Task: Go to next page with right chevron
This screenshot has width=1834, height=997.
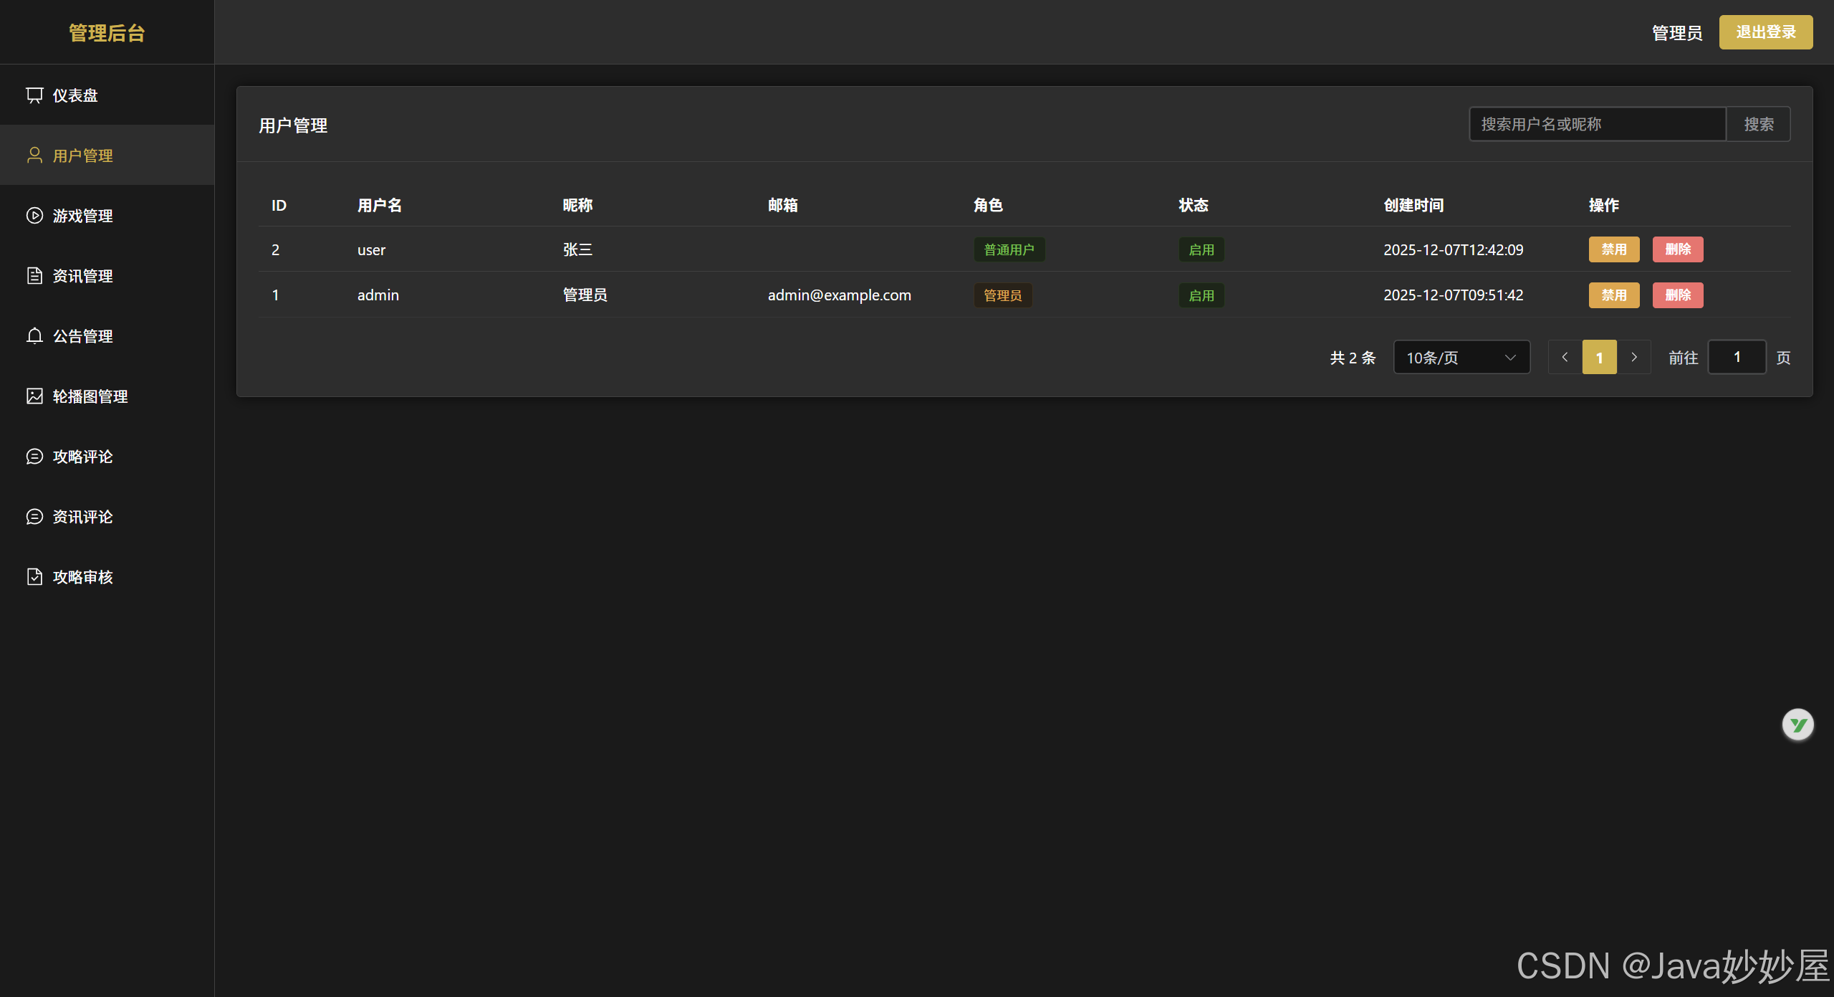Action: coord(1634,358)
